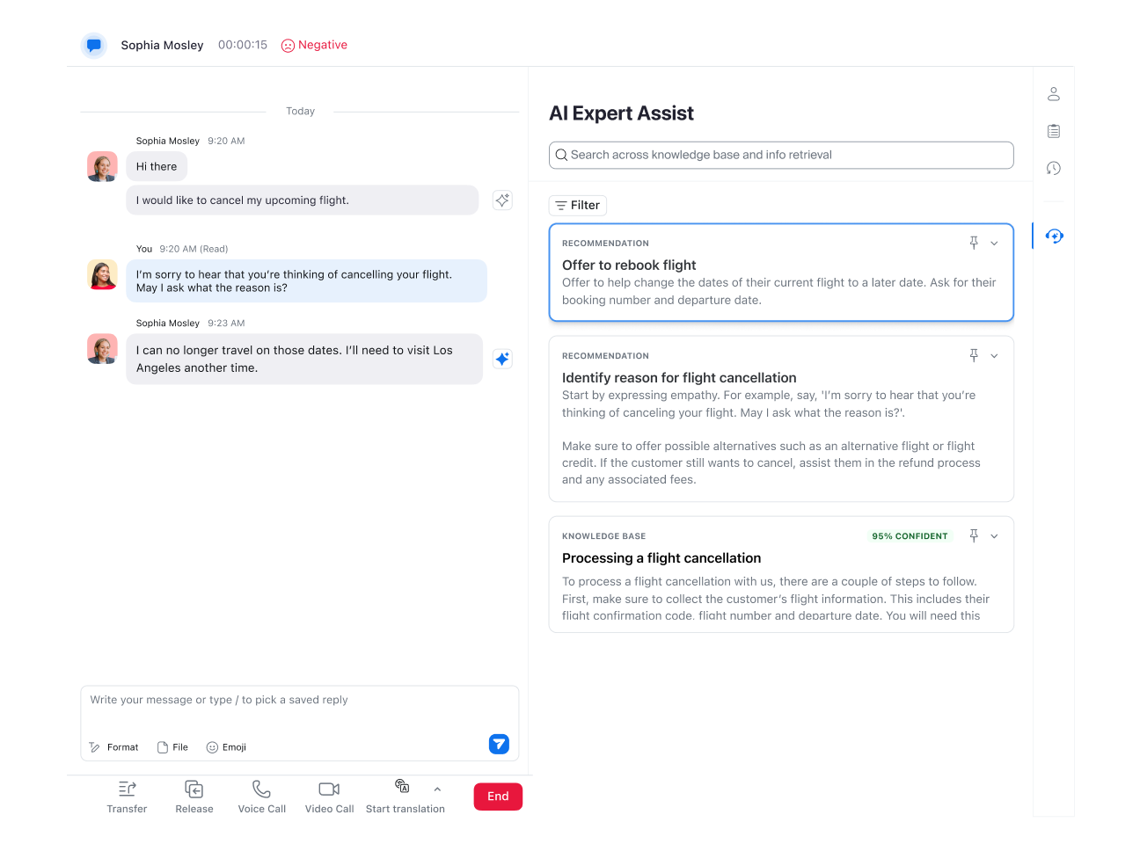Attach a File from the composer
Viewport: 1140px width, 844px height.
[172, 746]
